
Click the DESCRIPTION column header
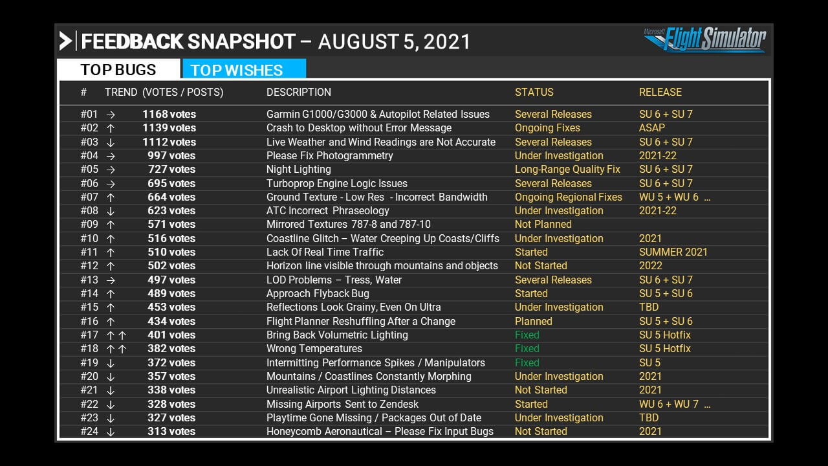click(299, 93)
